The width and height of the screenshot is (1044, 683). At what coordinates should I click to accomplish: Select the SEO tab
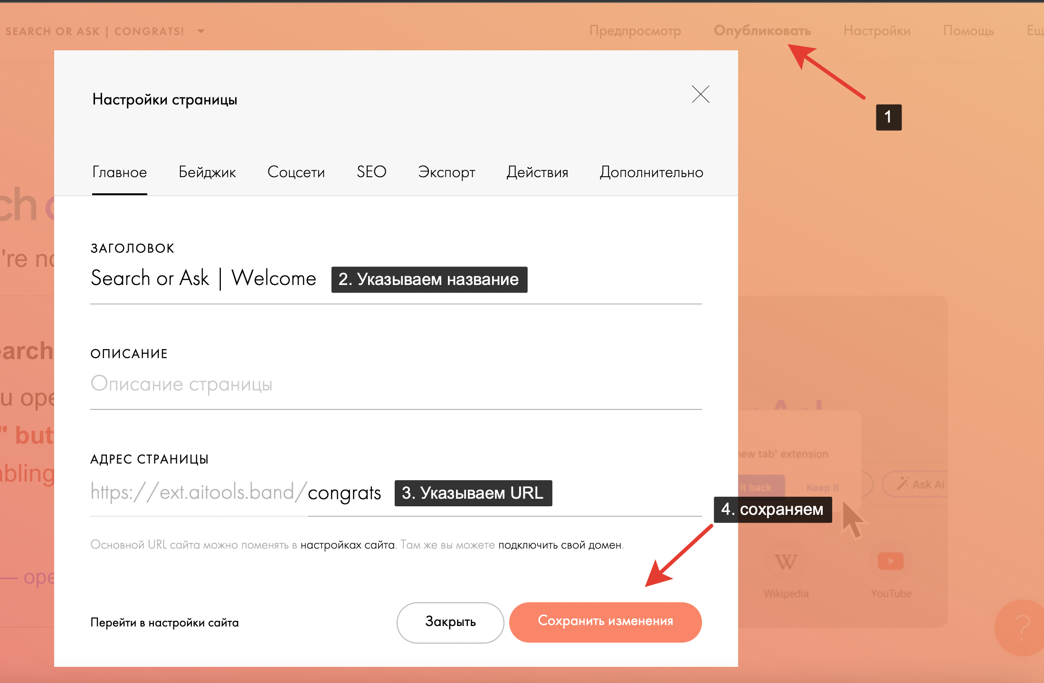pos(371,172)
